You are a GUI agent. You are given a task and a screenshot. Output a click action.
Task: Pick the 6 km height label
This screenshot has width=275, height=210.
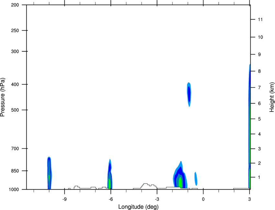coord(259,103)
